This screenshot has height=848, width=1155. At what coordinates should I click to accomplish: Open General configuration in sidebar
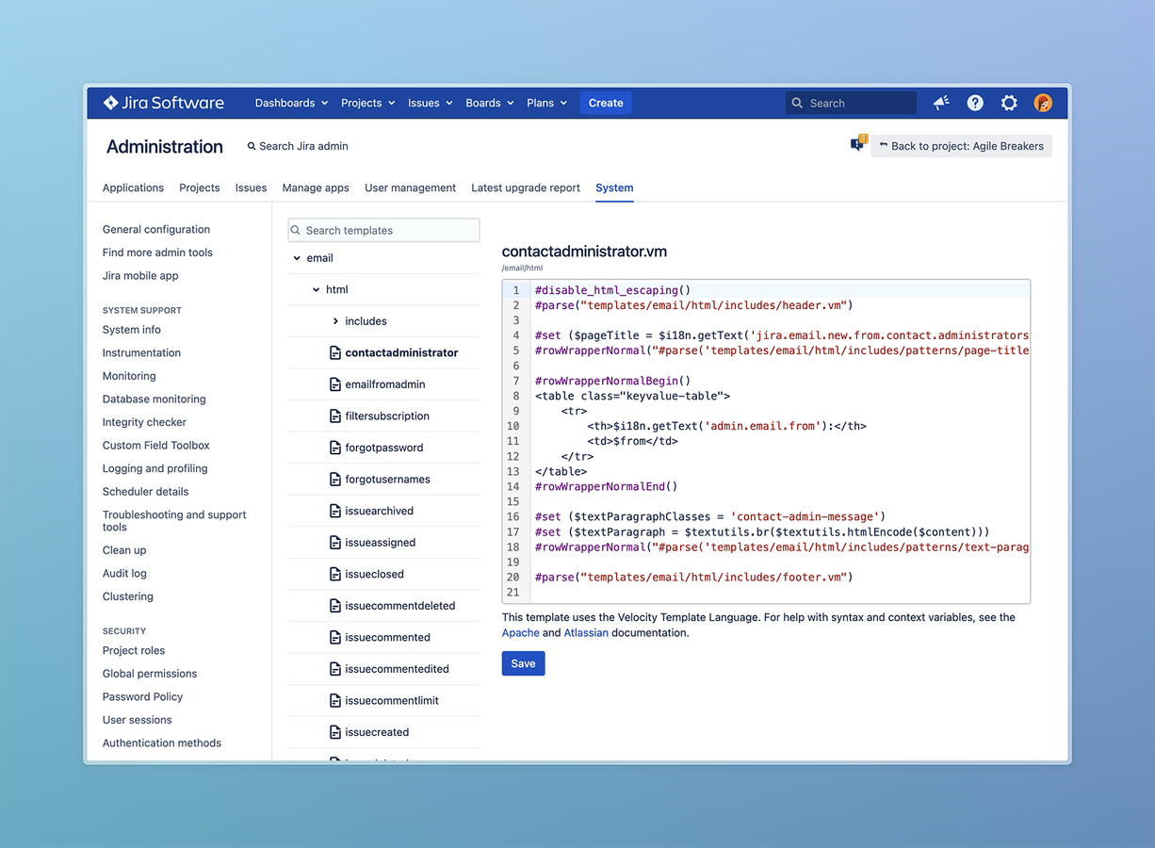coord(156,229)
